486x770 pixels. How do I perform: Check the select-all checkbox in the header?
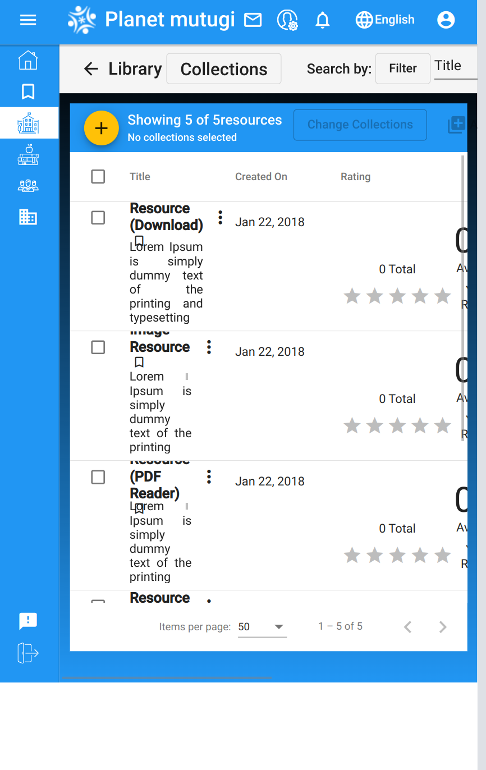98,176
